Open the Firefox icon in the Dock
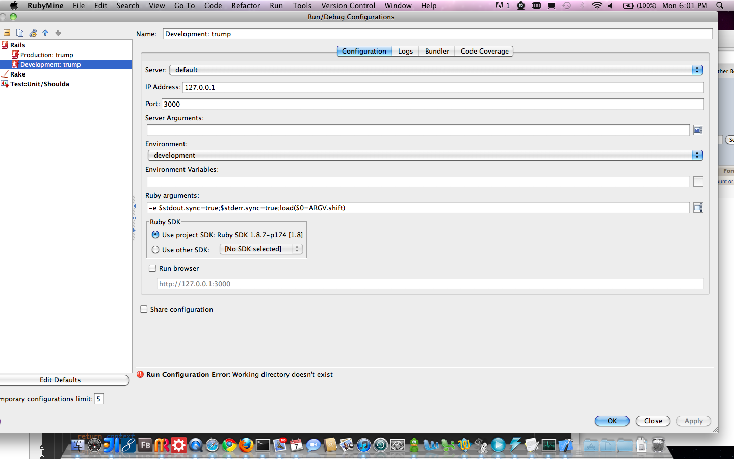The image size is (734, 459). [x=246, y=445]
